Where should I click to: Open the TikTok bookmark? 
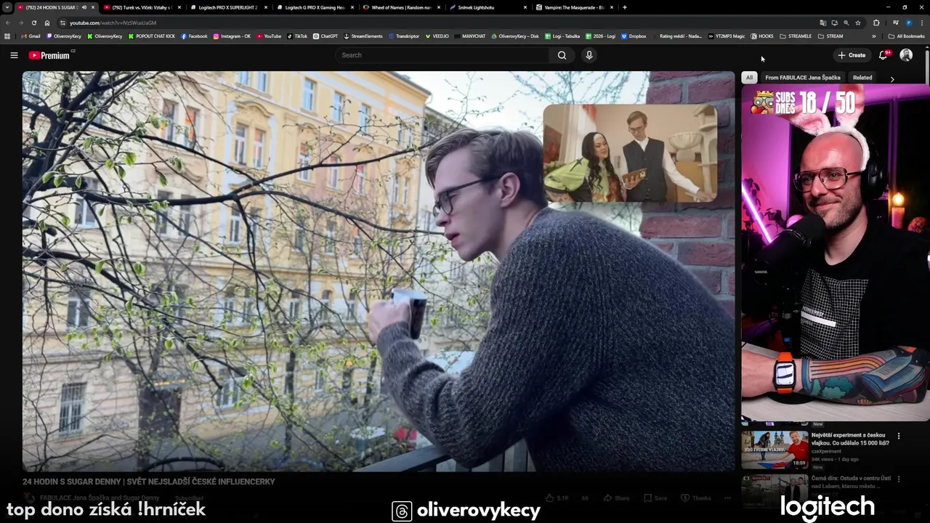click(x=297, y=36)
